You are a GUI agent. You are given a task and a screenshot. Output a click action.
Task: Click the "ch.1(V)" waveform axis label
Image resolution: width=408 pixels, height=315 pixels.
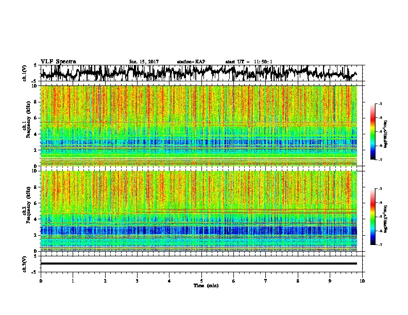coord(24,73)
